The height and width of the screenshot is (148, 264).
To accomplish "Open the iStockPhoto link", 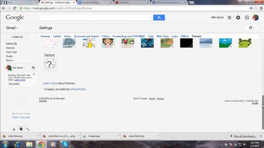I will tap(78, 89).
